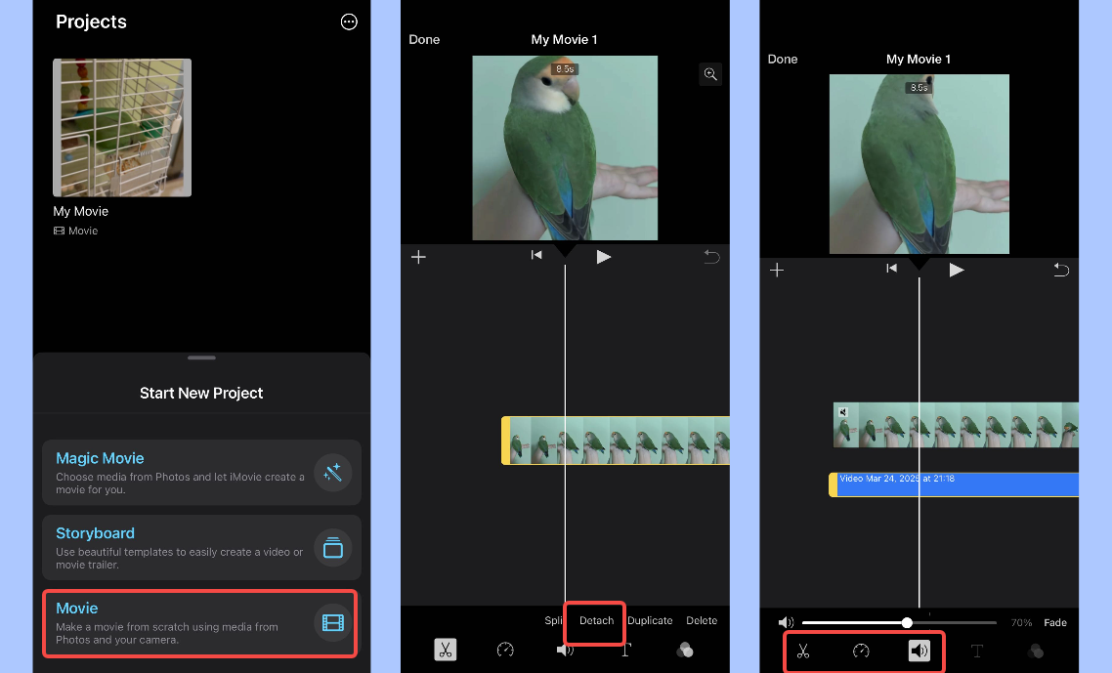Tap the Delete action
The image size is (1112, 673).
pyautogui.click(x=702, y=620)
